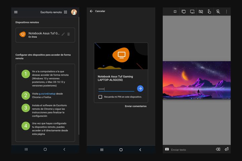Screen dimensions: 242x161
Task: Open the Google apps grid
Action: [66, 12]
